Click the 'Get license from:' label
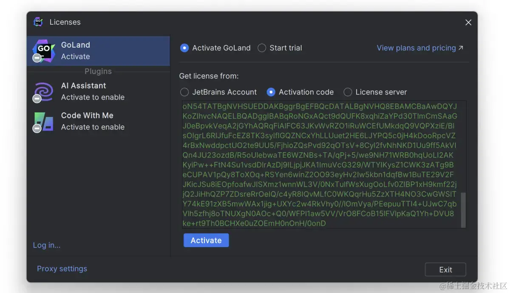The width and height of the screenshot is (510, 293). pyautogui.click(x=209, y=76)
